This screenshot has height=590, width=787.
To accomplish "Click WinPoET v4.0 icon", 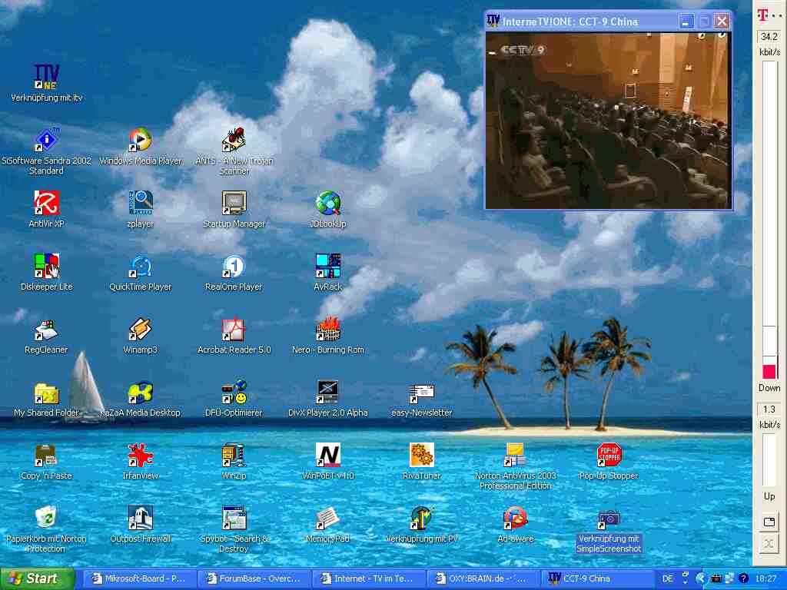I will coord(327,455).
